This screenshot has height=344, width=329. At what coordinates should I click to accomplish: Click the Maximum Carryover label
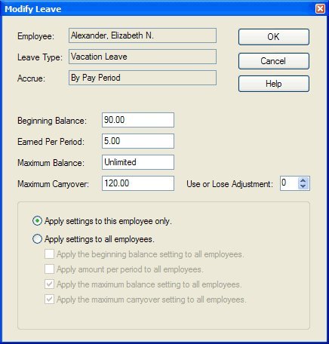pos(54,184)
